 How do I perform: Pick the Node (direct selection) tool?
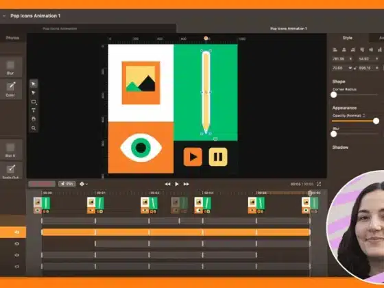34,93
